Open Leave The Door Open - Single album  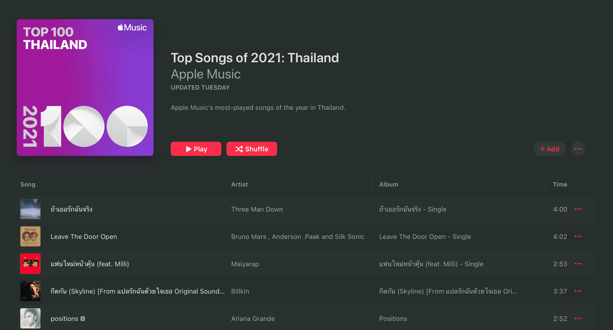coord(425,237)
